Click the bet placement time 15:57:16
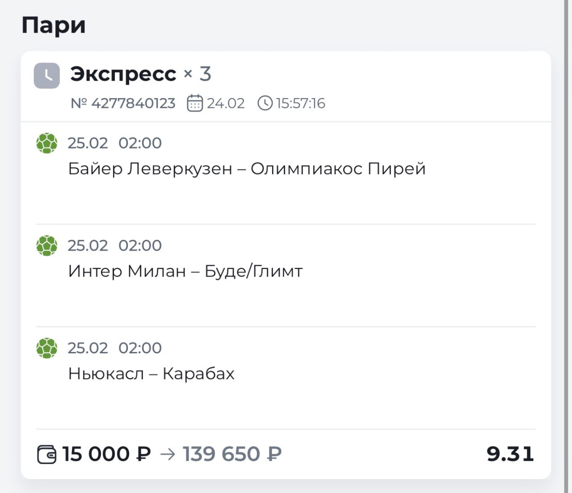 300,104
